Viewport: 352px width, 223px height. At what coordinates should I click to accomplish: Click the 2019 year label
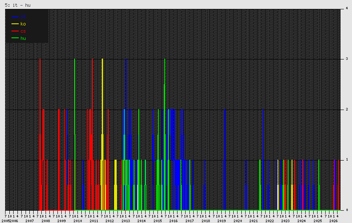pyautogui.click(x=222, y=221)
